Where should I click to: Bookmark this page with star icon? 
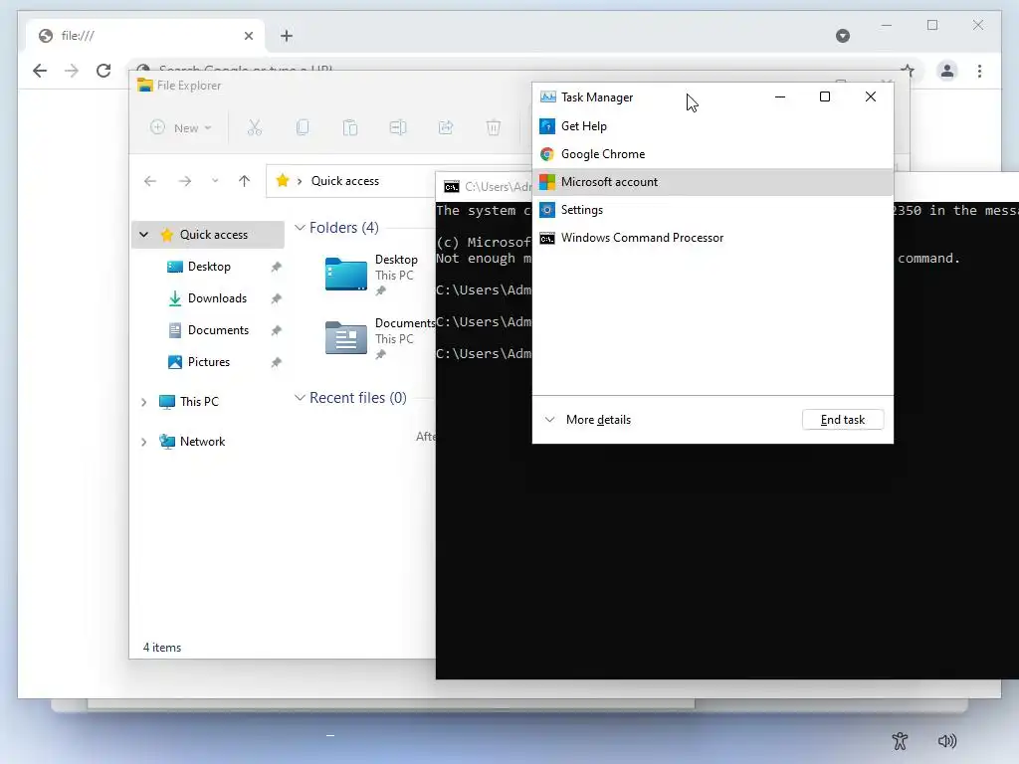(908, 71)
